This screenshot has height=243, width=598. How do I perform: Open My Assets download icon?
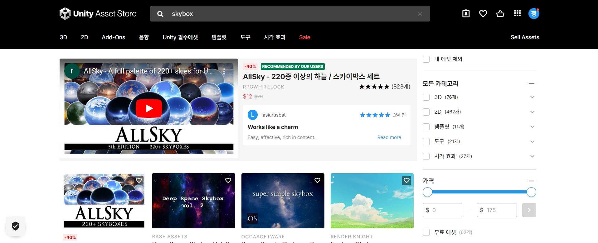[466, 13]
